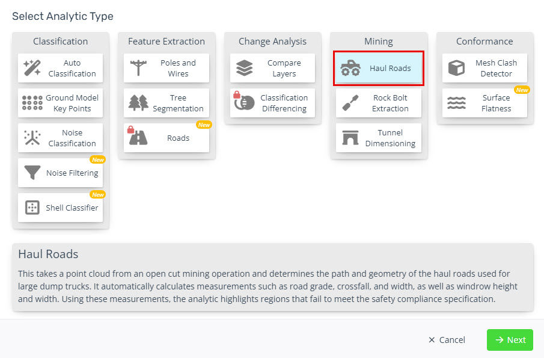Cancel the analytic type selection
Viewport: 544px width, 358px height.
pyautogui.click(x=446, y=339)
